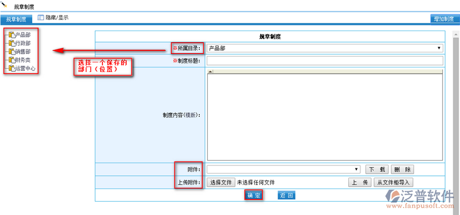Click 选择文件 to pick a file
This screenshot has width=460, height=215.
[x=221, y=182]
